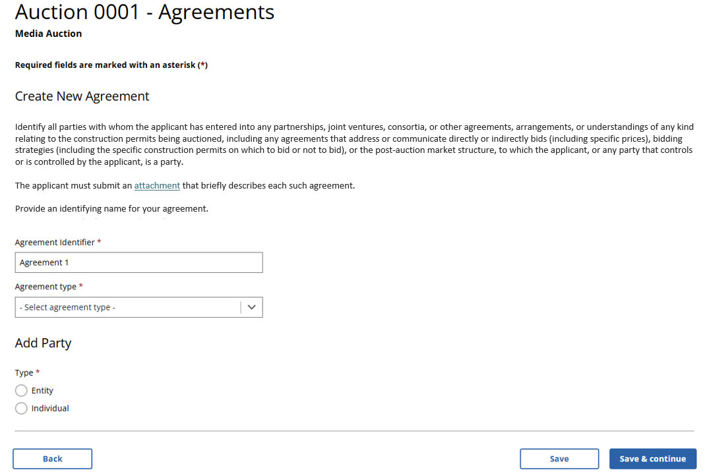The width and height of the screenshot is (705, 474).
Task: Select the Entity radio button
Action: point(21,390)
